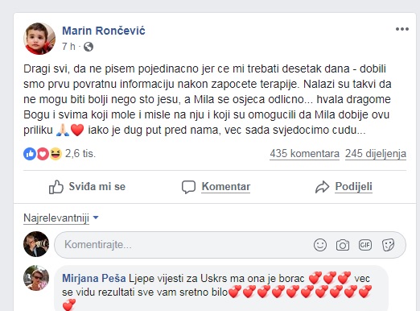The image size is (420, 311).
Task: Click the share arrow icon
Action: pos(322,187)
